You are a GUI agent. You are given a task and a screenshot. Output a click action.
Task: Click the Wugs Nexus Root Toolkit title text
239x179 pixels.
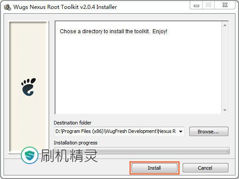coord(65,7)
